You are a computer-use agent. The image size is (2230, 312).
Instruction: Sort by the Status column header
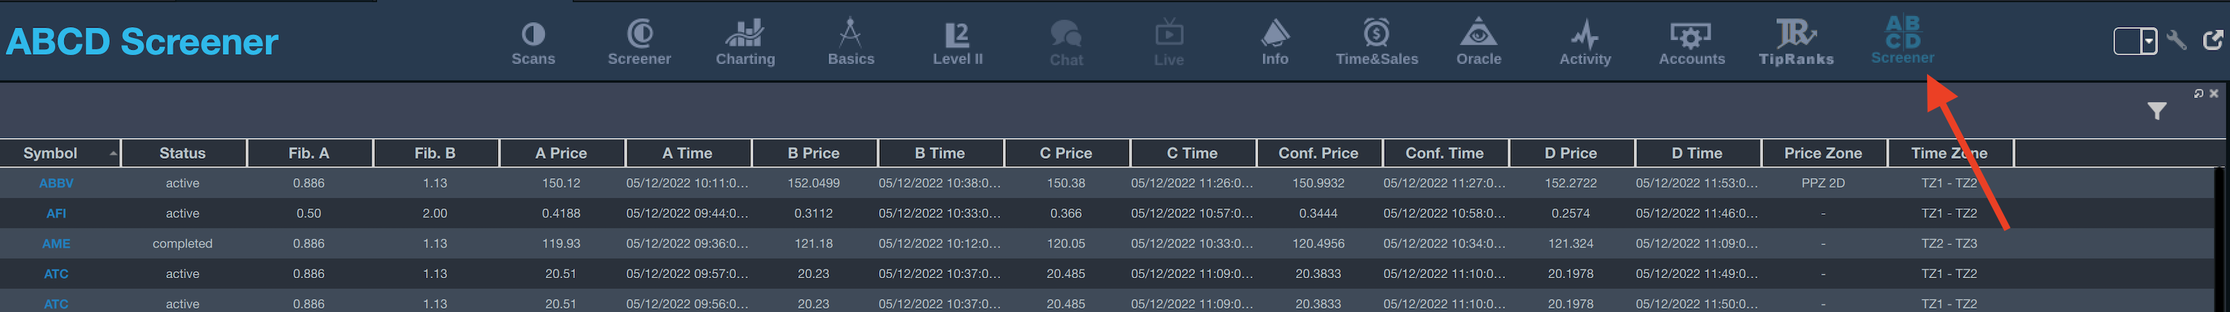pos(183,153)
